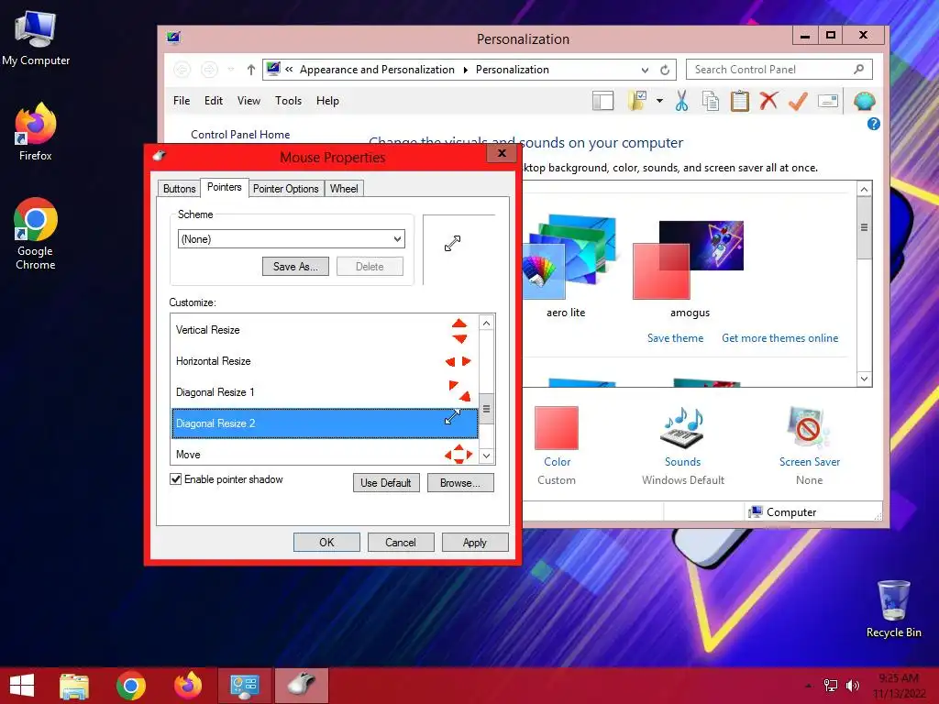Click the Browse... button
Image resolution: width=939 pixels, height=704 pixels.
point(460,482)
